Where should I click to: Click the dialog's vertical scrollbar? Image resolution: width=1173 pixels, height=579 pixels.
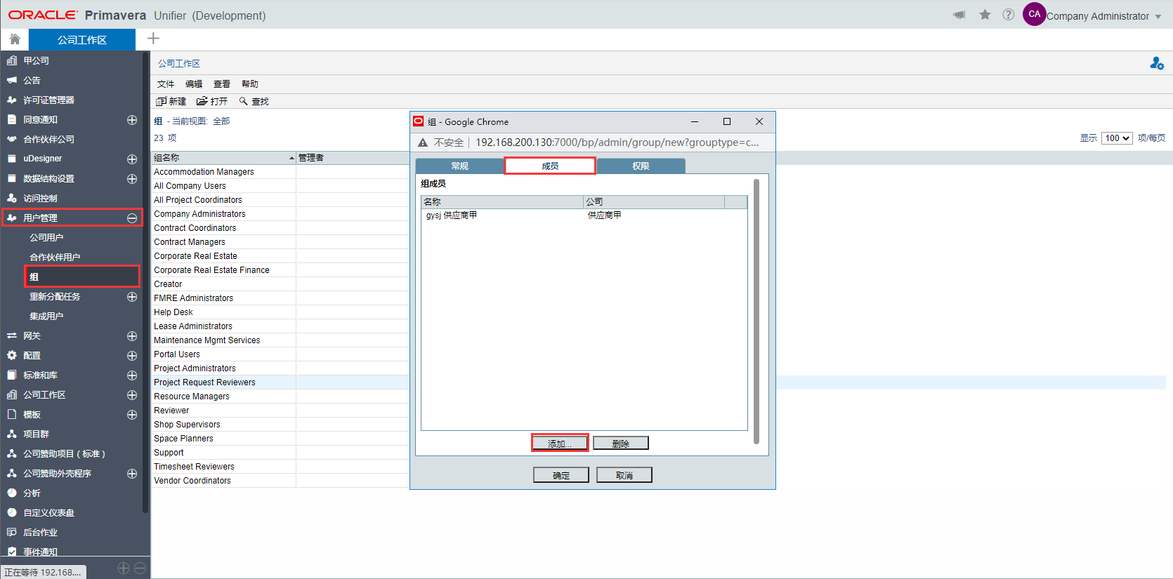(756, 311)
